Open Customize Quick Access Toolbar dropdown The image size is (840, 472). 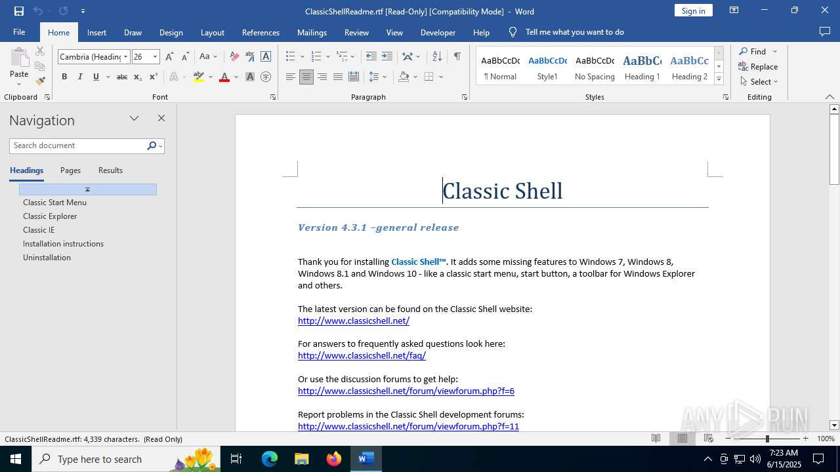tap(83, 11)
